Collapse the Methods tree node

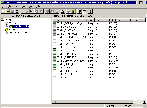[x=3, y=23]
